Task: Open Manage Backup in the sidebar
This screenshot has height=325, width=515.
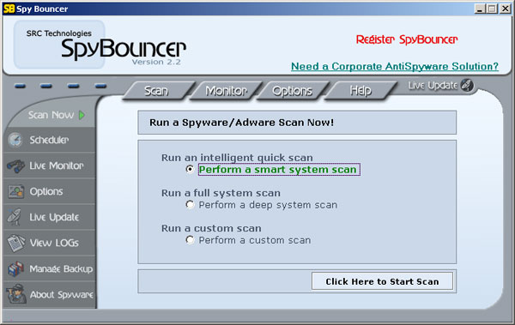Action: [x=61, y=269]
